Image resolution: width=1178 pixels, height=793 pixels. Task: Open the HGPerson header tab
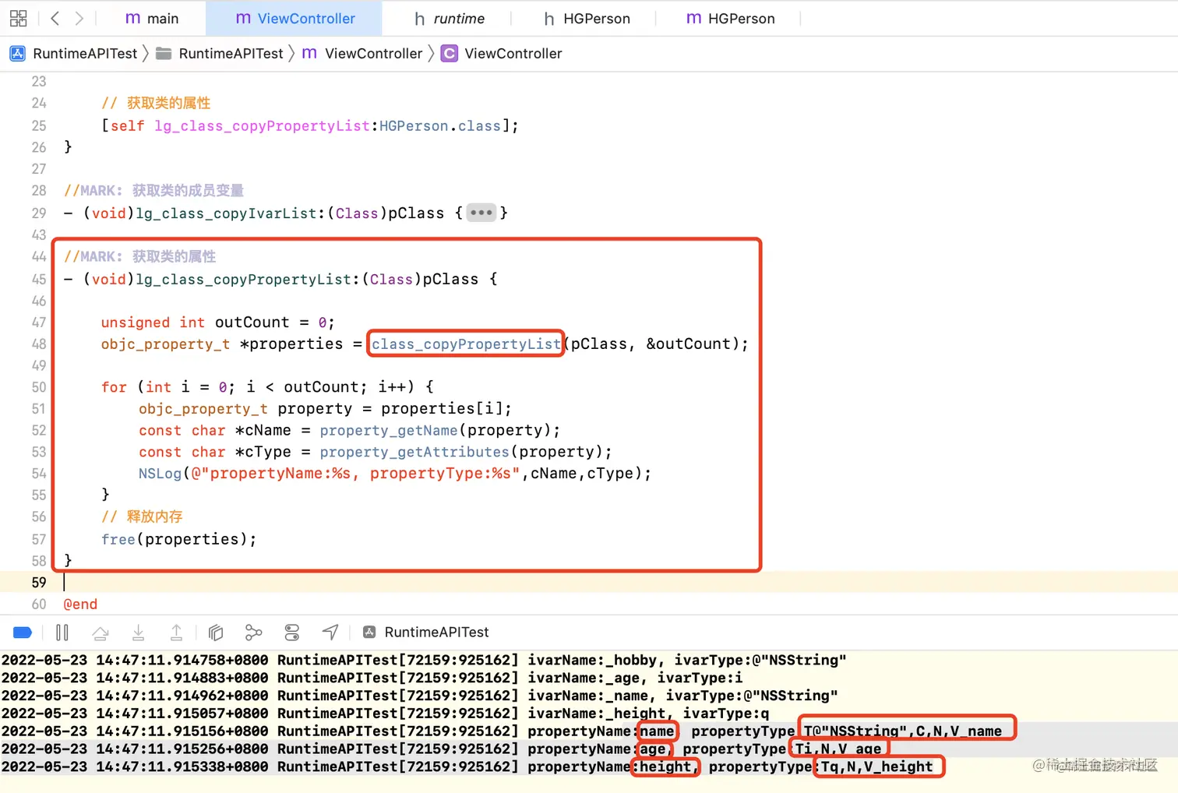587,18
